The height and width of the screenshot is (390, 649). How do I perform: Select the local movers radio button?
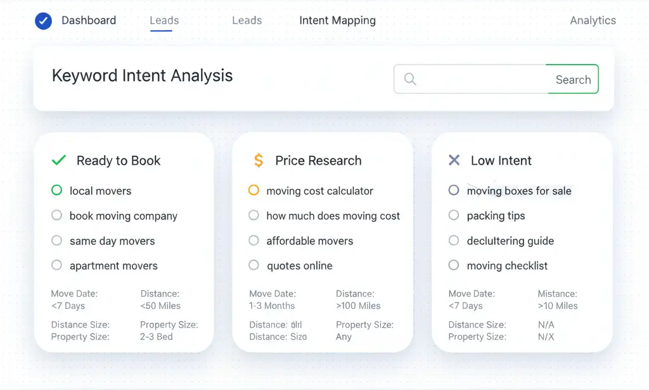click(x=56, y=190)
